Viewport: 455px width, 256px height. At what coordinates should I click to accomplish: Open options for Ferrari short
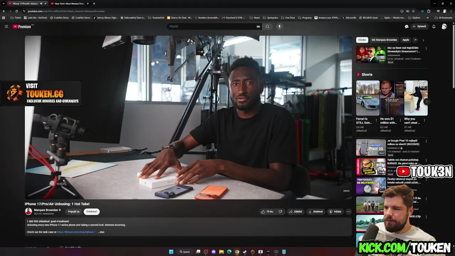(x=376, y=120)
